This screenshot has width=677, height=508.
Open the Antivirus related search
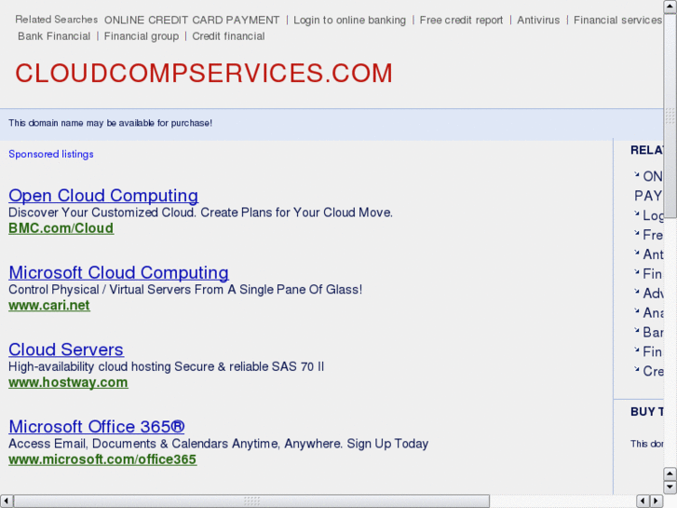(x=538, y=21)
